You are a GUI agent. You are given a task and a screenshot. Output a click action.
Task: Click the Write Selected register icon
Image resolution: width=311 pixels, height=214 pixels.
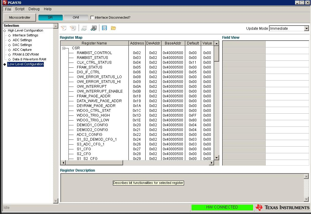tap(64, 28)
